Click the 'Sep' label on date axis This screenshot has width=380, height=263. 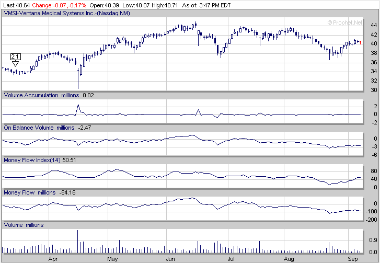pyautogui.click(x=353, y=259)
